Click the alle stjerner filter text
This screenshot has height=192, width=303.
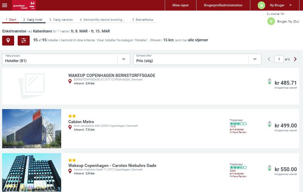(198, 40)
